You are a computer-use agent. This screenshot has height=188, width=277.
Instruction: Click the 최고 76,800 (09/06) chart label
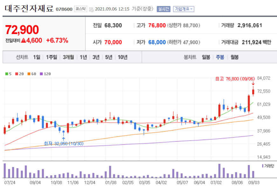pos(235,79)
